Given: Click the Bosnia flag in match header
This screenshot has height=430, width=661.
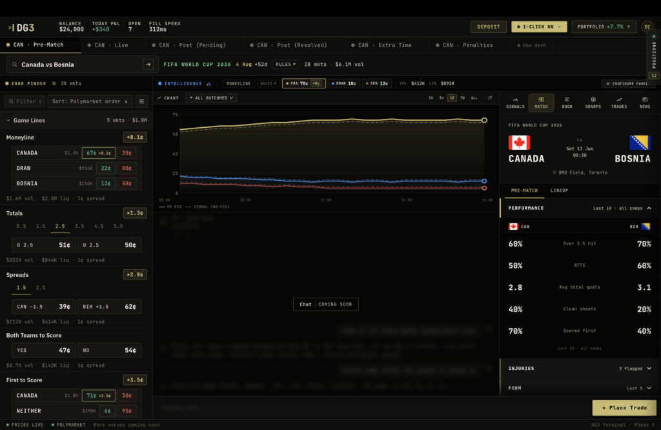Looking at the screenshot, I should click(x=640, y=143).
